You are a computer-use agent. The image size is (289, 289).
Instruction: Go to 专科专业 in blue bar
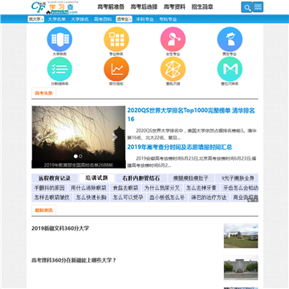168,19
